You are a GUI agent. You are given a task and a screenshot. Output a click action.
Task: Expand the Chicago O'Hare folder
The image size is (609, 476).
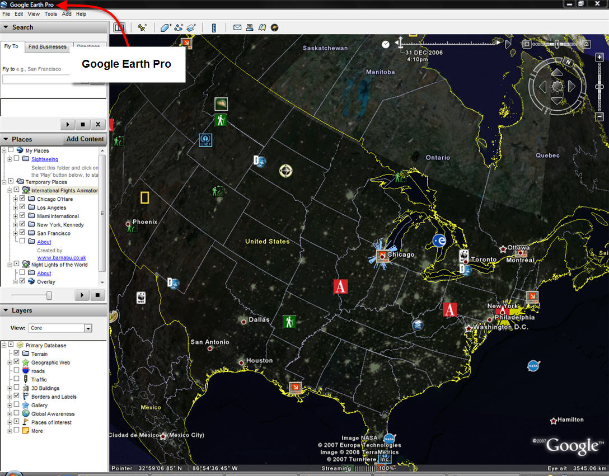pos(16,199)
